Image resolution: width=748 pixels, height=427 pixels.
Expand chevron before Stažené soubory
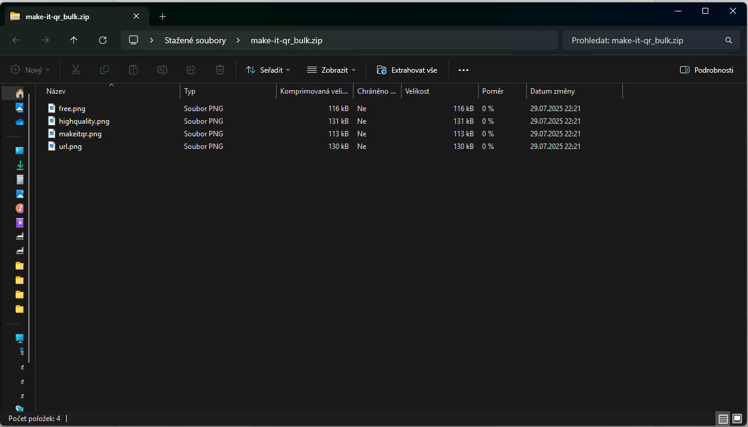(x=152, y=40)
